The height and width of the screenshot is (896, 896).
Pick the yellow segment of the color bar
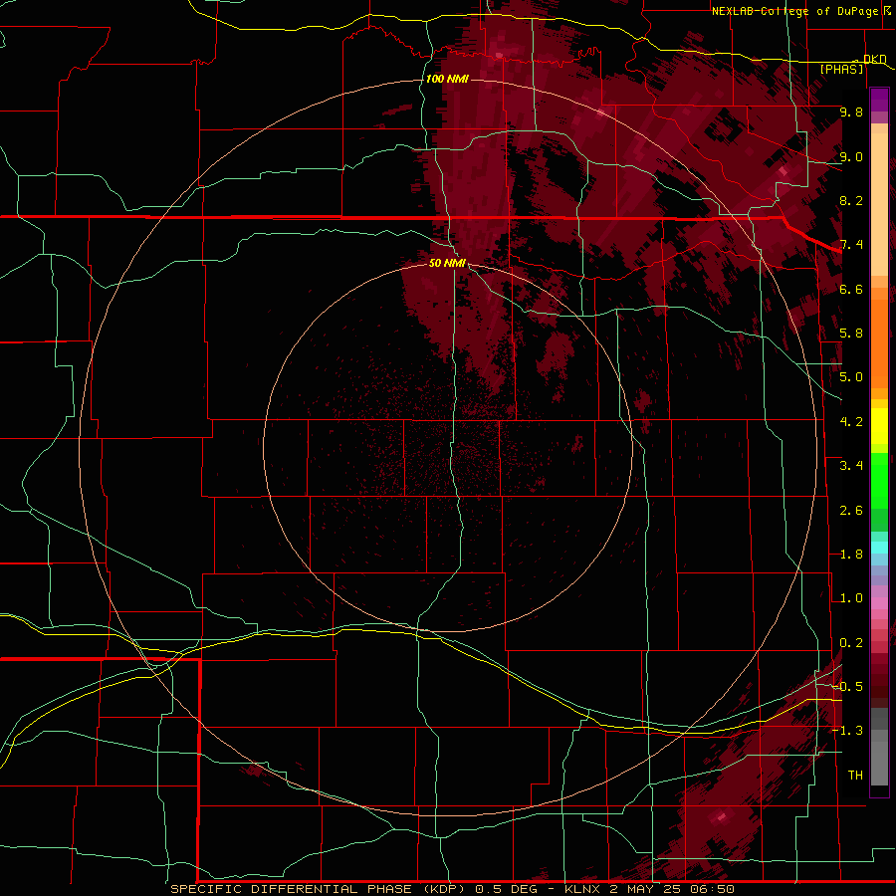pyautogui.click(x=879, y=426)
